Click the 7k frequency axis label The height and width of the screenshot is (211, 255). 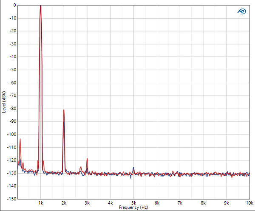click(x=180, y=203)
